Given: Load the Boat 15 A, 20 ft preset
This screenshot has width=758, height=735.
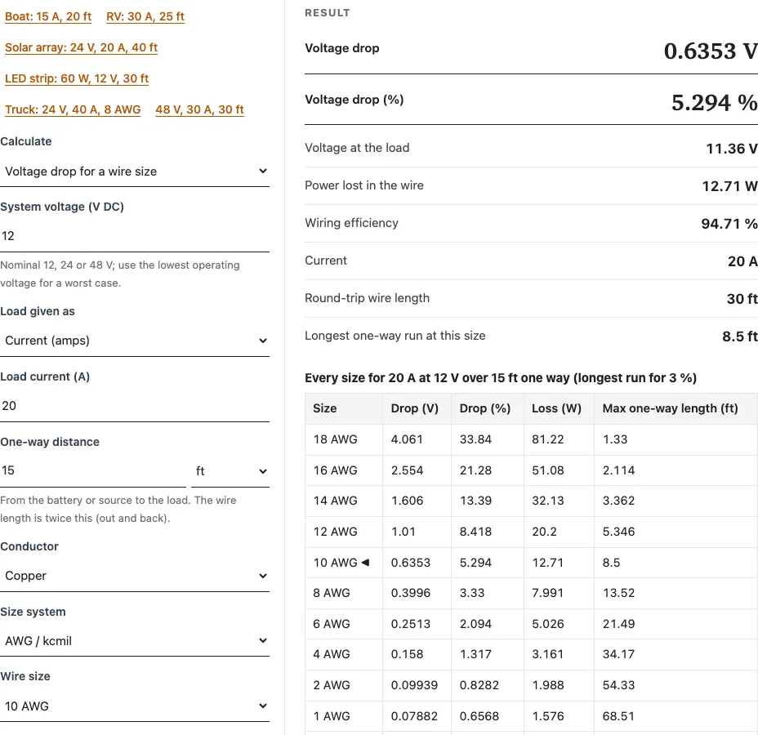Looking at the screenshot, I should click(48, 16).
